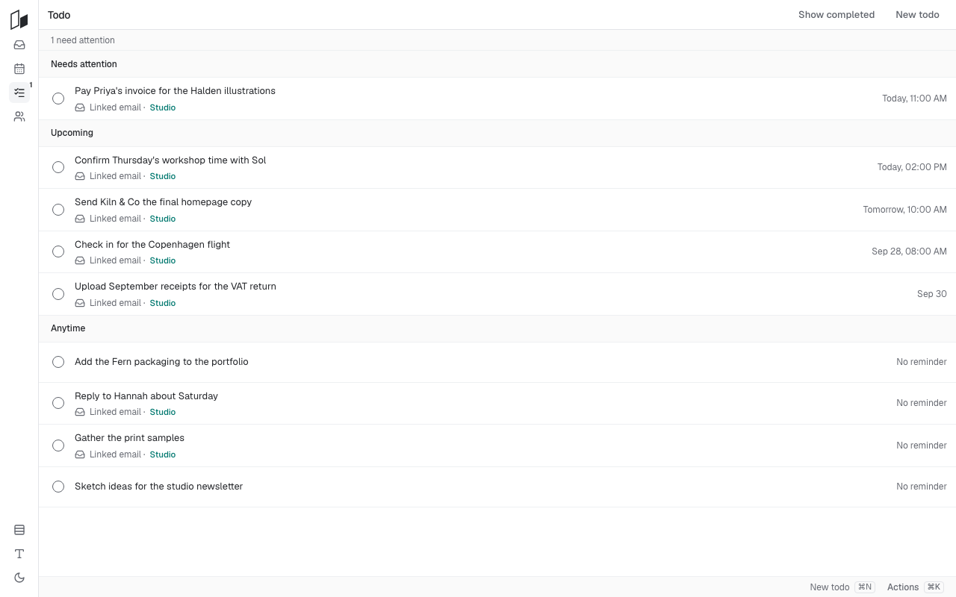Click linked email icon under Reply to Hannah
Image resolution: width=956 pixels, height=597 pixels.
80,412
